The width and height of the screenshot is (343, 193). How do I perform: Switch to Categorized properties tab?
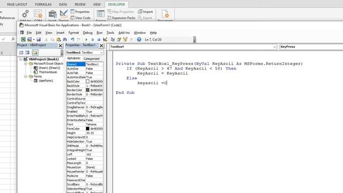click(92, 58)
